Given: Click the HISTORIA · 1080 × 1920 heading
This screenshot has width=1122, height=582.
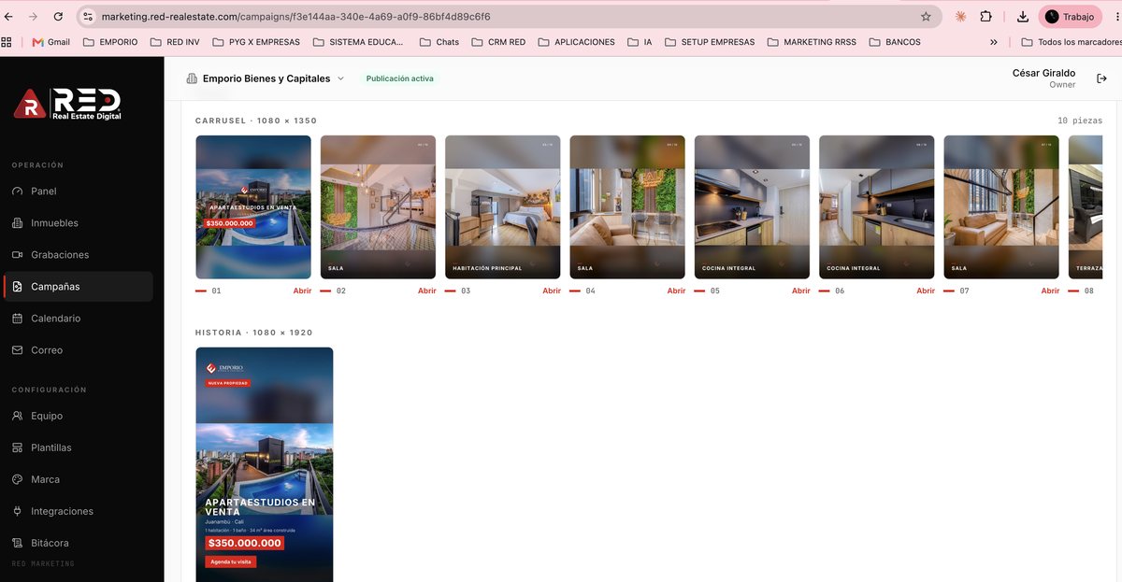Looking at the screenshot, I should coord(254,333).
